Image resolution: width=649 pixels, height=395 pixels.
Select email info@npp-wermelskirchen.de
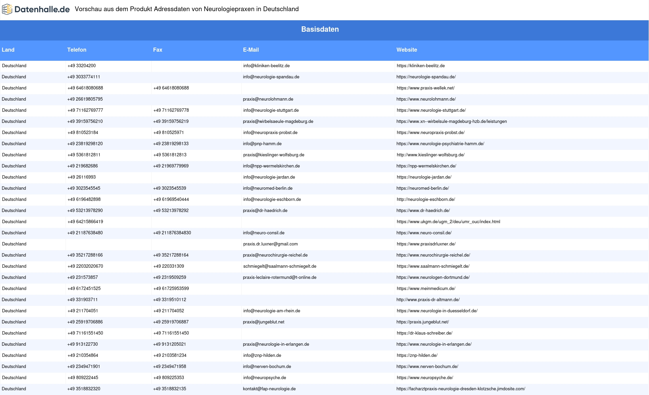tap(271, 166)
